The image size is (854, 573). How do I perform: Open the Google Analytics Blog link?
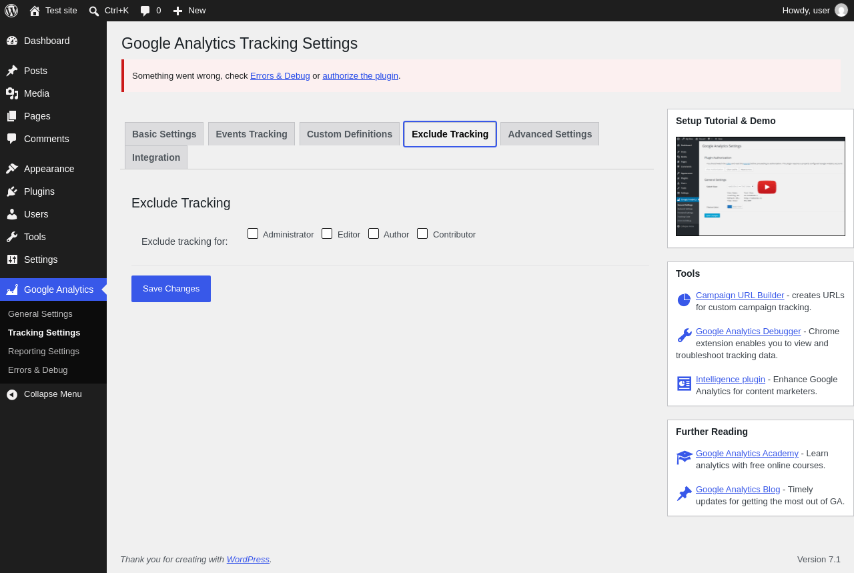(x=738, y=490)
